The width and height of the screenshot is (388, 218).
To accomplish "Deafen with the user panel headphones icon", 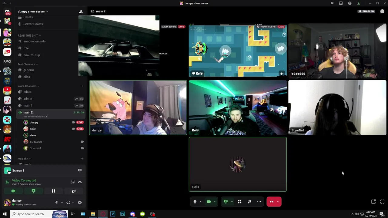I will pyautogui.click(x=68, y=203).
